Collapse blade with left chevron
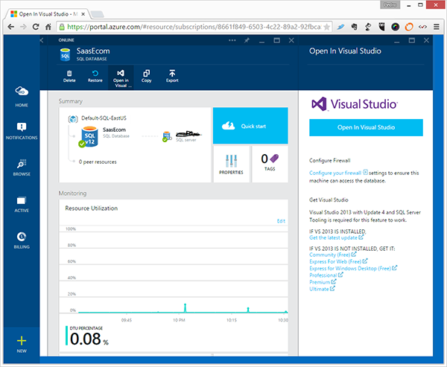This screenshot has width=447, height=367. (x=42, y=40)
